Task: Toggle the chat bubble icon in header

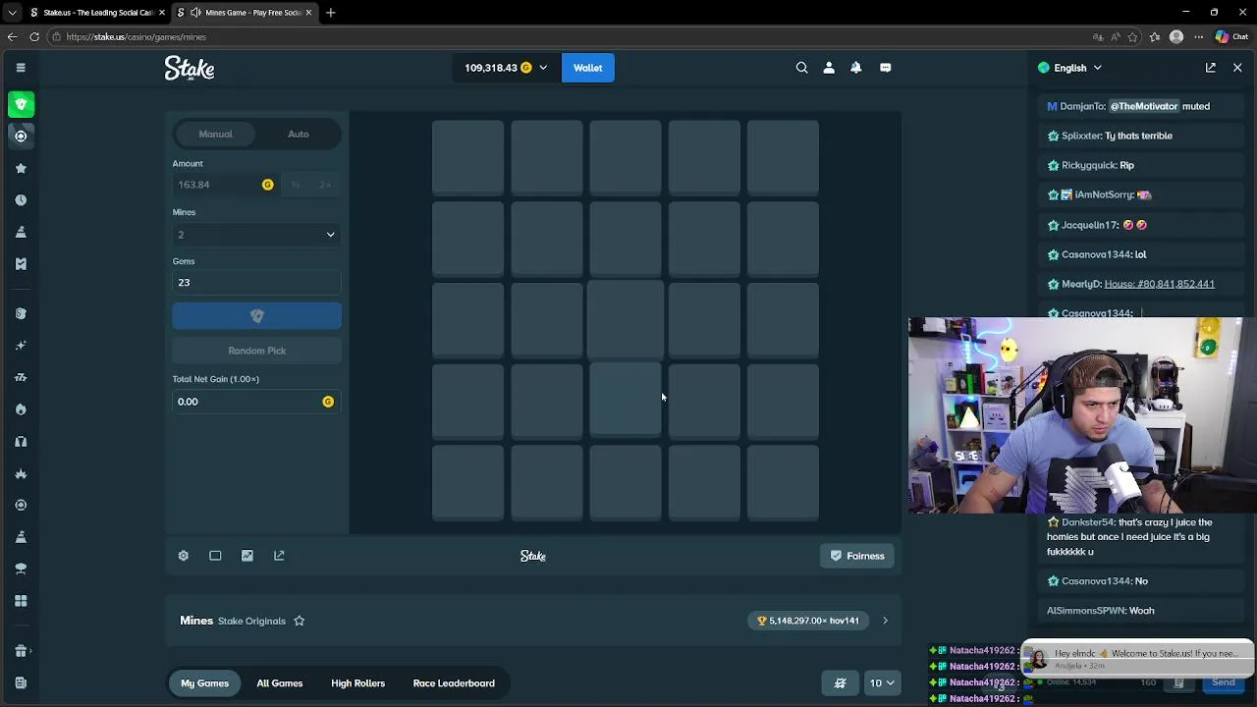Action: click(885, 68)
